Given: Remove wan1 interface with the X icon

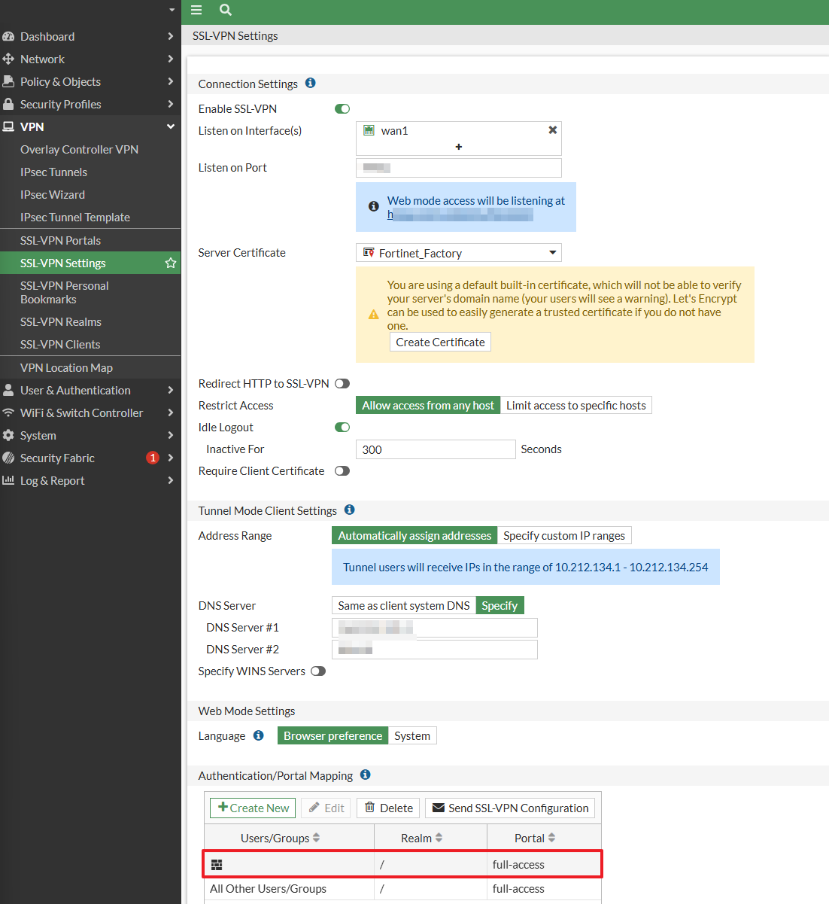Looking at the screenshot, I should pos(552,130).
